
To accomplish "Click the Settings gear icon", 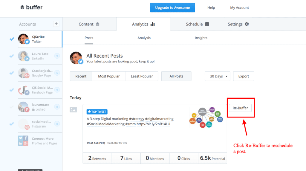I will pyautogui.click(x=247, y=24).
